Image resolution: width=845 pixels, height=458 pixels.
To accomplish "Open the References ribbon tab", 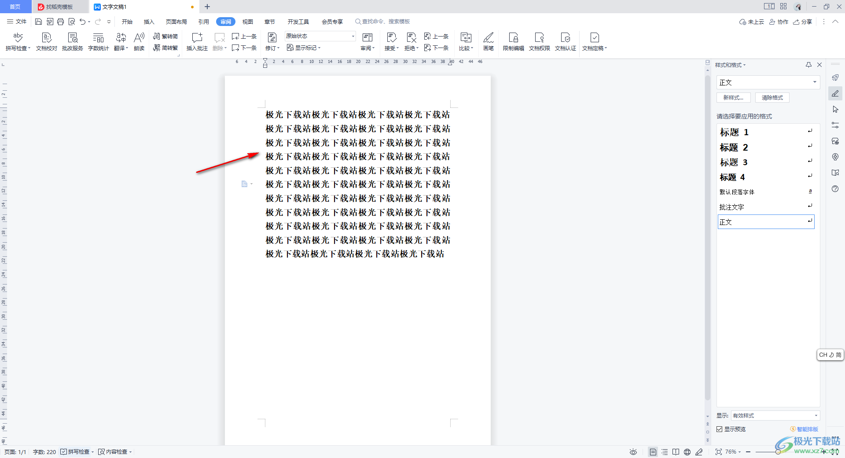I will pyautogui.click(x=204, y=22).
